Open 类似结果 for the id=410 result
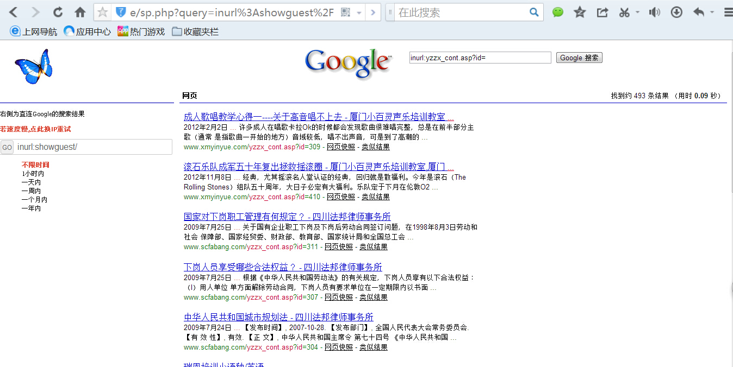 pyautogui.click(x=376, y=197)
